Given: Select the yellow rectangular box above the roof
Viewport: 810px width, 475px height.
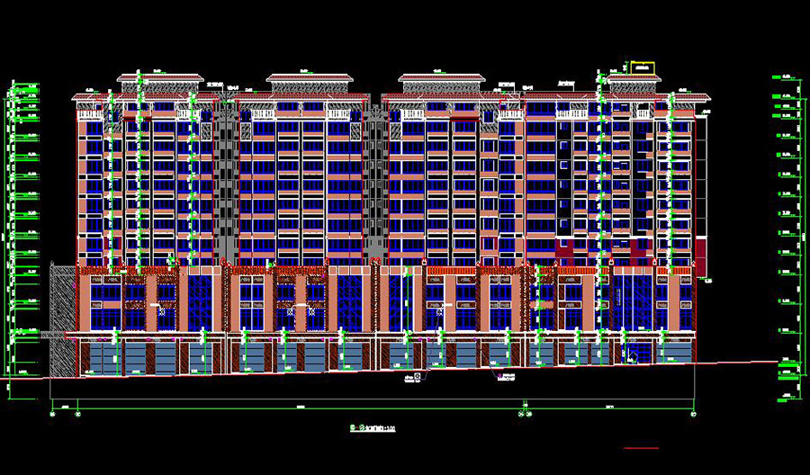Looking at the screenshot, I should (643, 68).
